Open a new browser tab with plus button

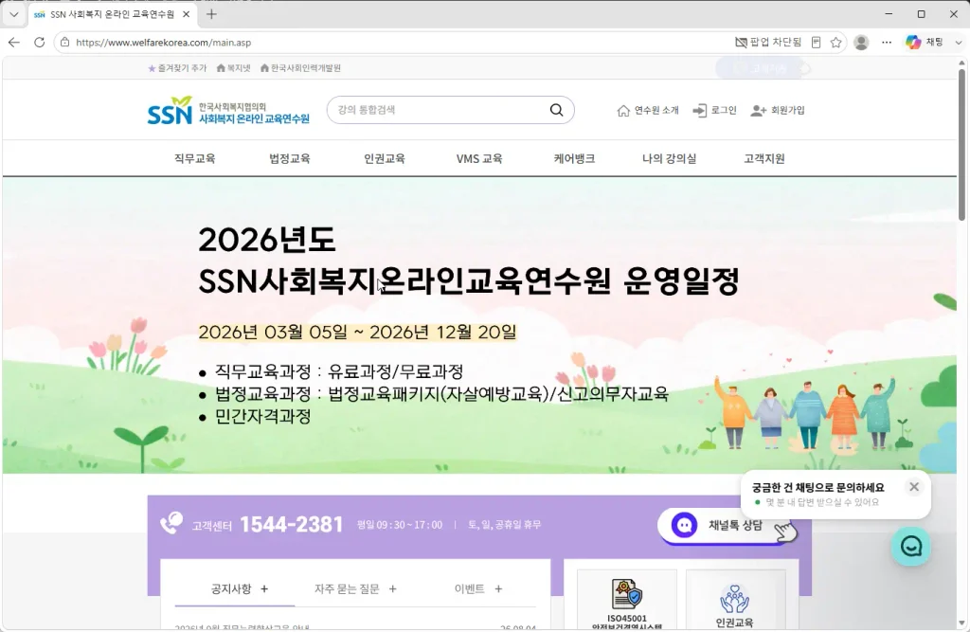click(x=211, y=13)
